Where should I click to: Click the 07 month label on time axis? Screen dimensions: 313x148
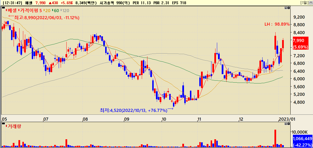[46, 119]
